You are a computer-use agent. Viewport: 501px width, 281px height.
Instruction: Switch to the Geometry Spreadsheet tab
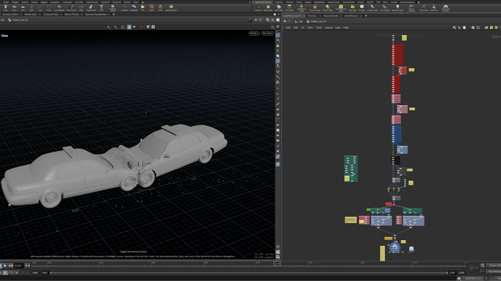tap(96, 14)
